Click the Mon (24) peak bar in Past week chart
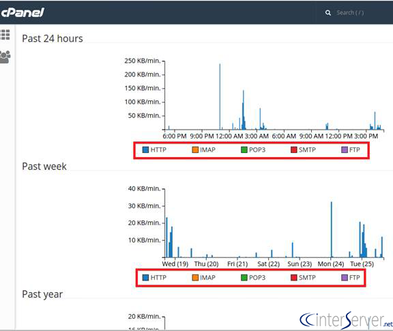This screenshot has width=393, height=331. [x=332, y=229]
